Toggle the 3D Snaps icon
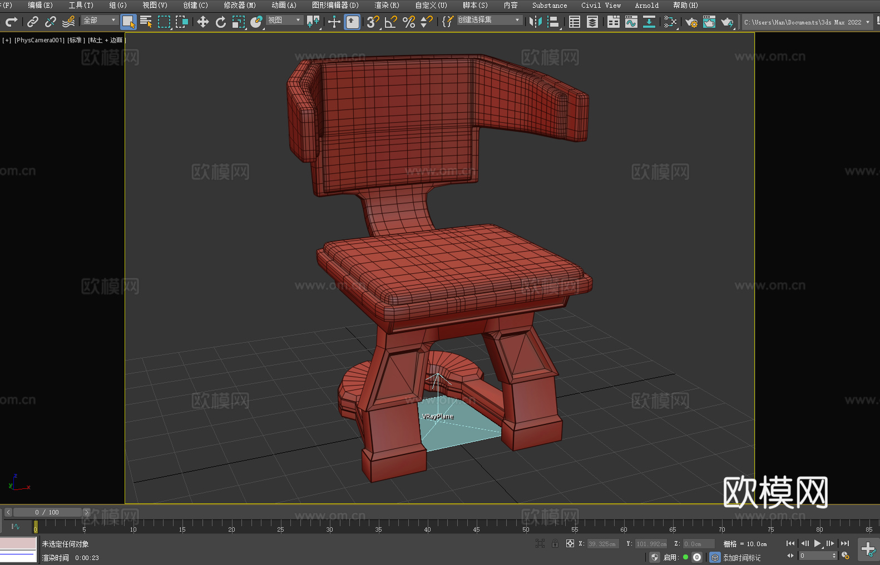The height and width of the screenshot is (565, 880). (x=373, y=22)
